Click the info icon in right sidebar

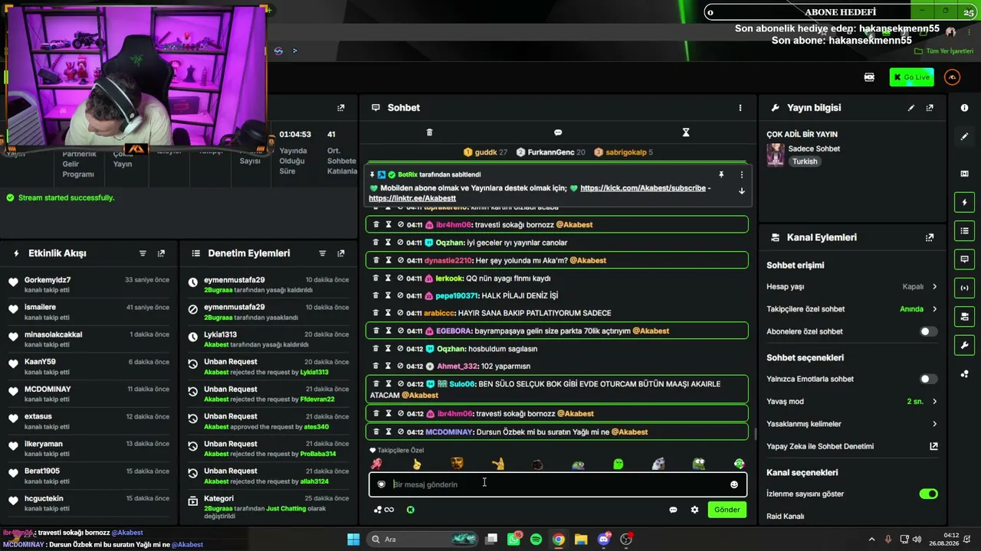pos(964,108)
